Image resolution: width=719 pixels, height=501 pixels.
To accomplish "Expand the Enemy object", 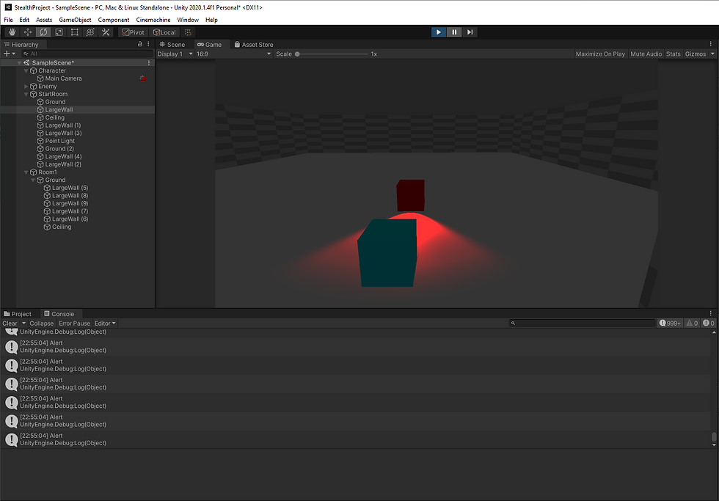I will coord(26,86).
